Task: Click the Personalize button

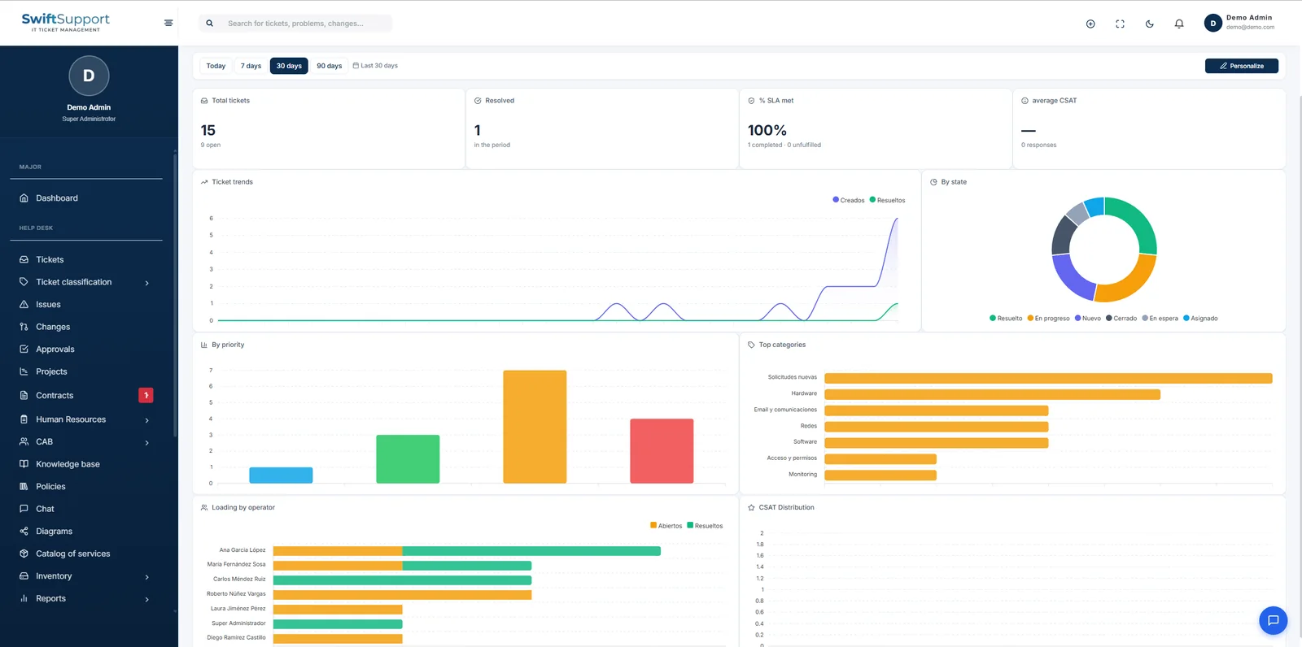Action: pos(1242,66)
